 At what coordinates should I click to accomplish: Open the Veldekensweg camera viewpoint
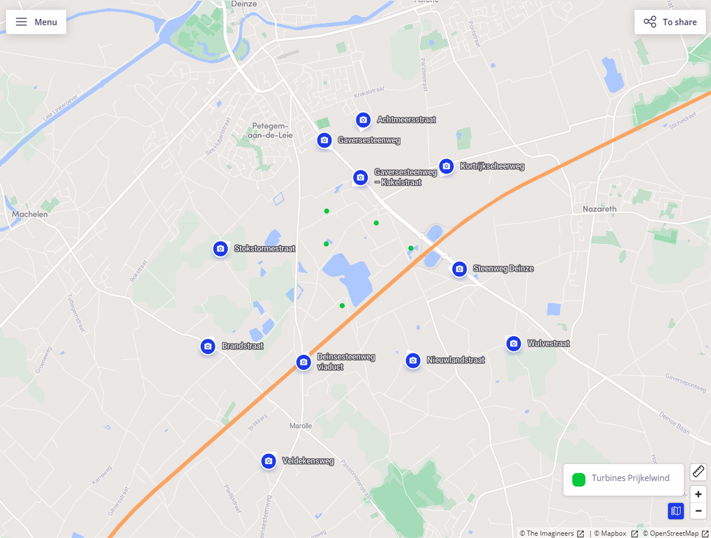(269, 461)
